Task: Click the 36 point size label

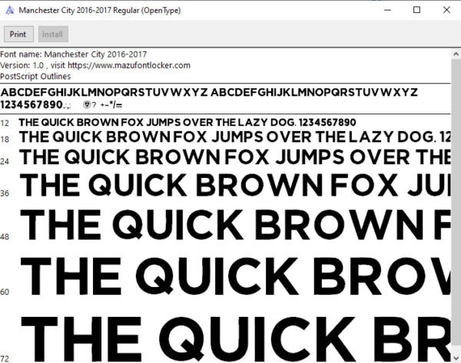Action: point(5,193)
